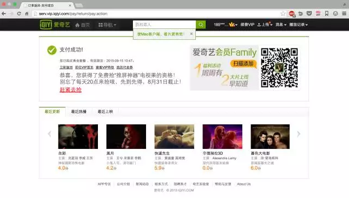Open the 新闻动态 footer link
This screenshot has height=198, width=349.
pyautogui.click(x=142, y=184)
